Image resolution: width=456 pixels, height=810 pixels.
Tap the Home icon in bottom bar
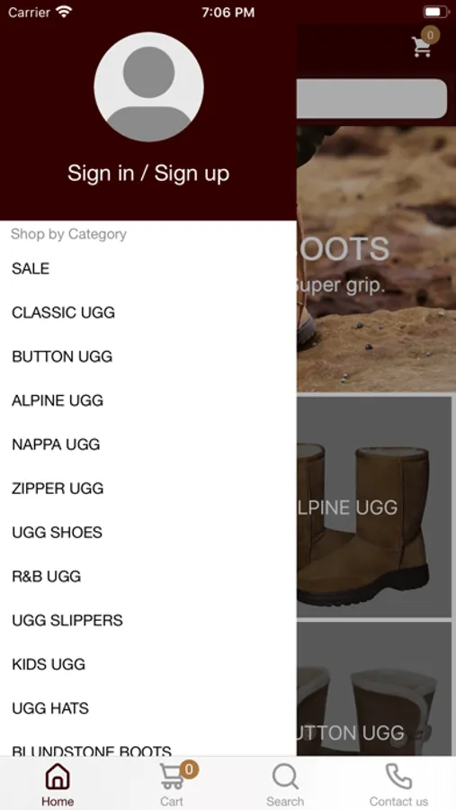coord(58,777)
